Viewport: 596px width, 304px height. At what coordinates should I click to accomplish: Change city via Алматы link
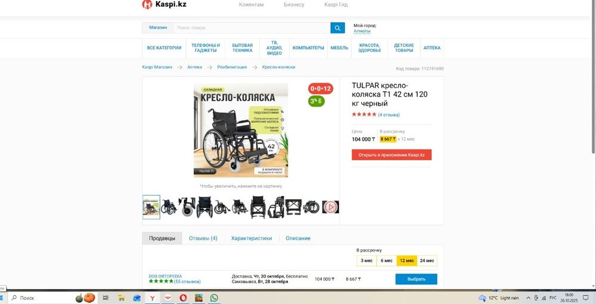pos(362,31)
